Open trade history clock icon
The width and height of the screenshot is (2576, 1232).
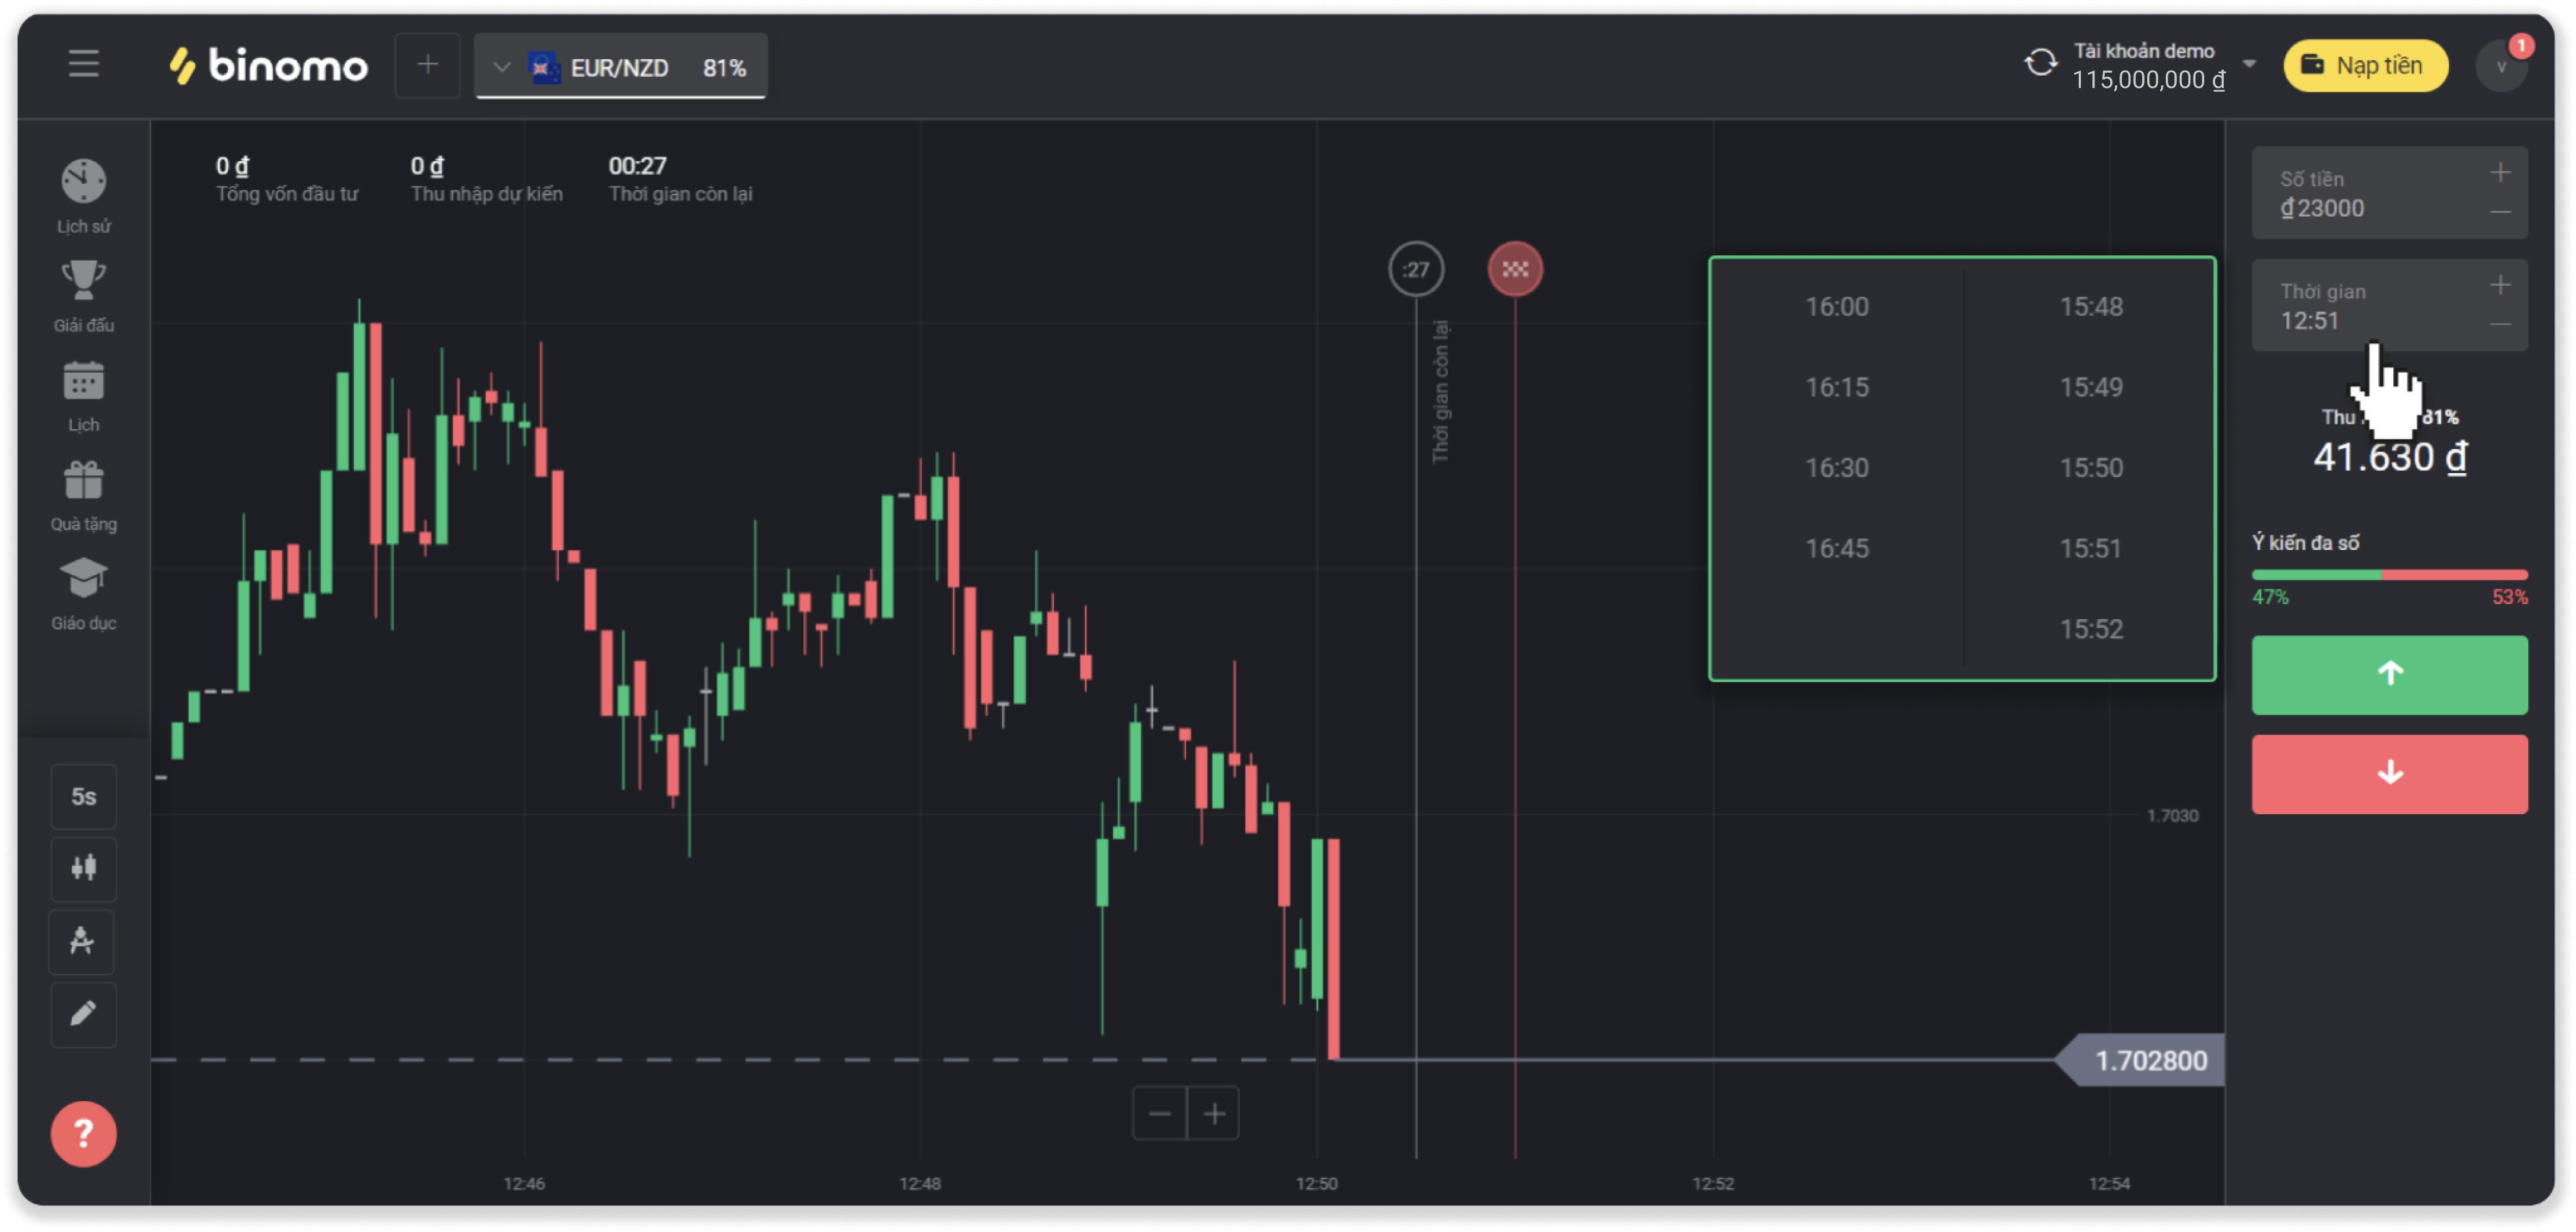83,183
